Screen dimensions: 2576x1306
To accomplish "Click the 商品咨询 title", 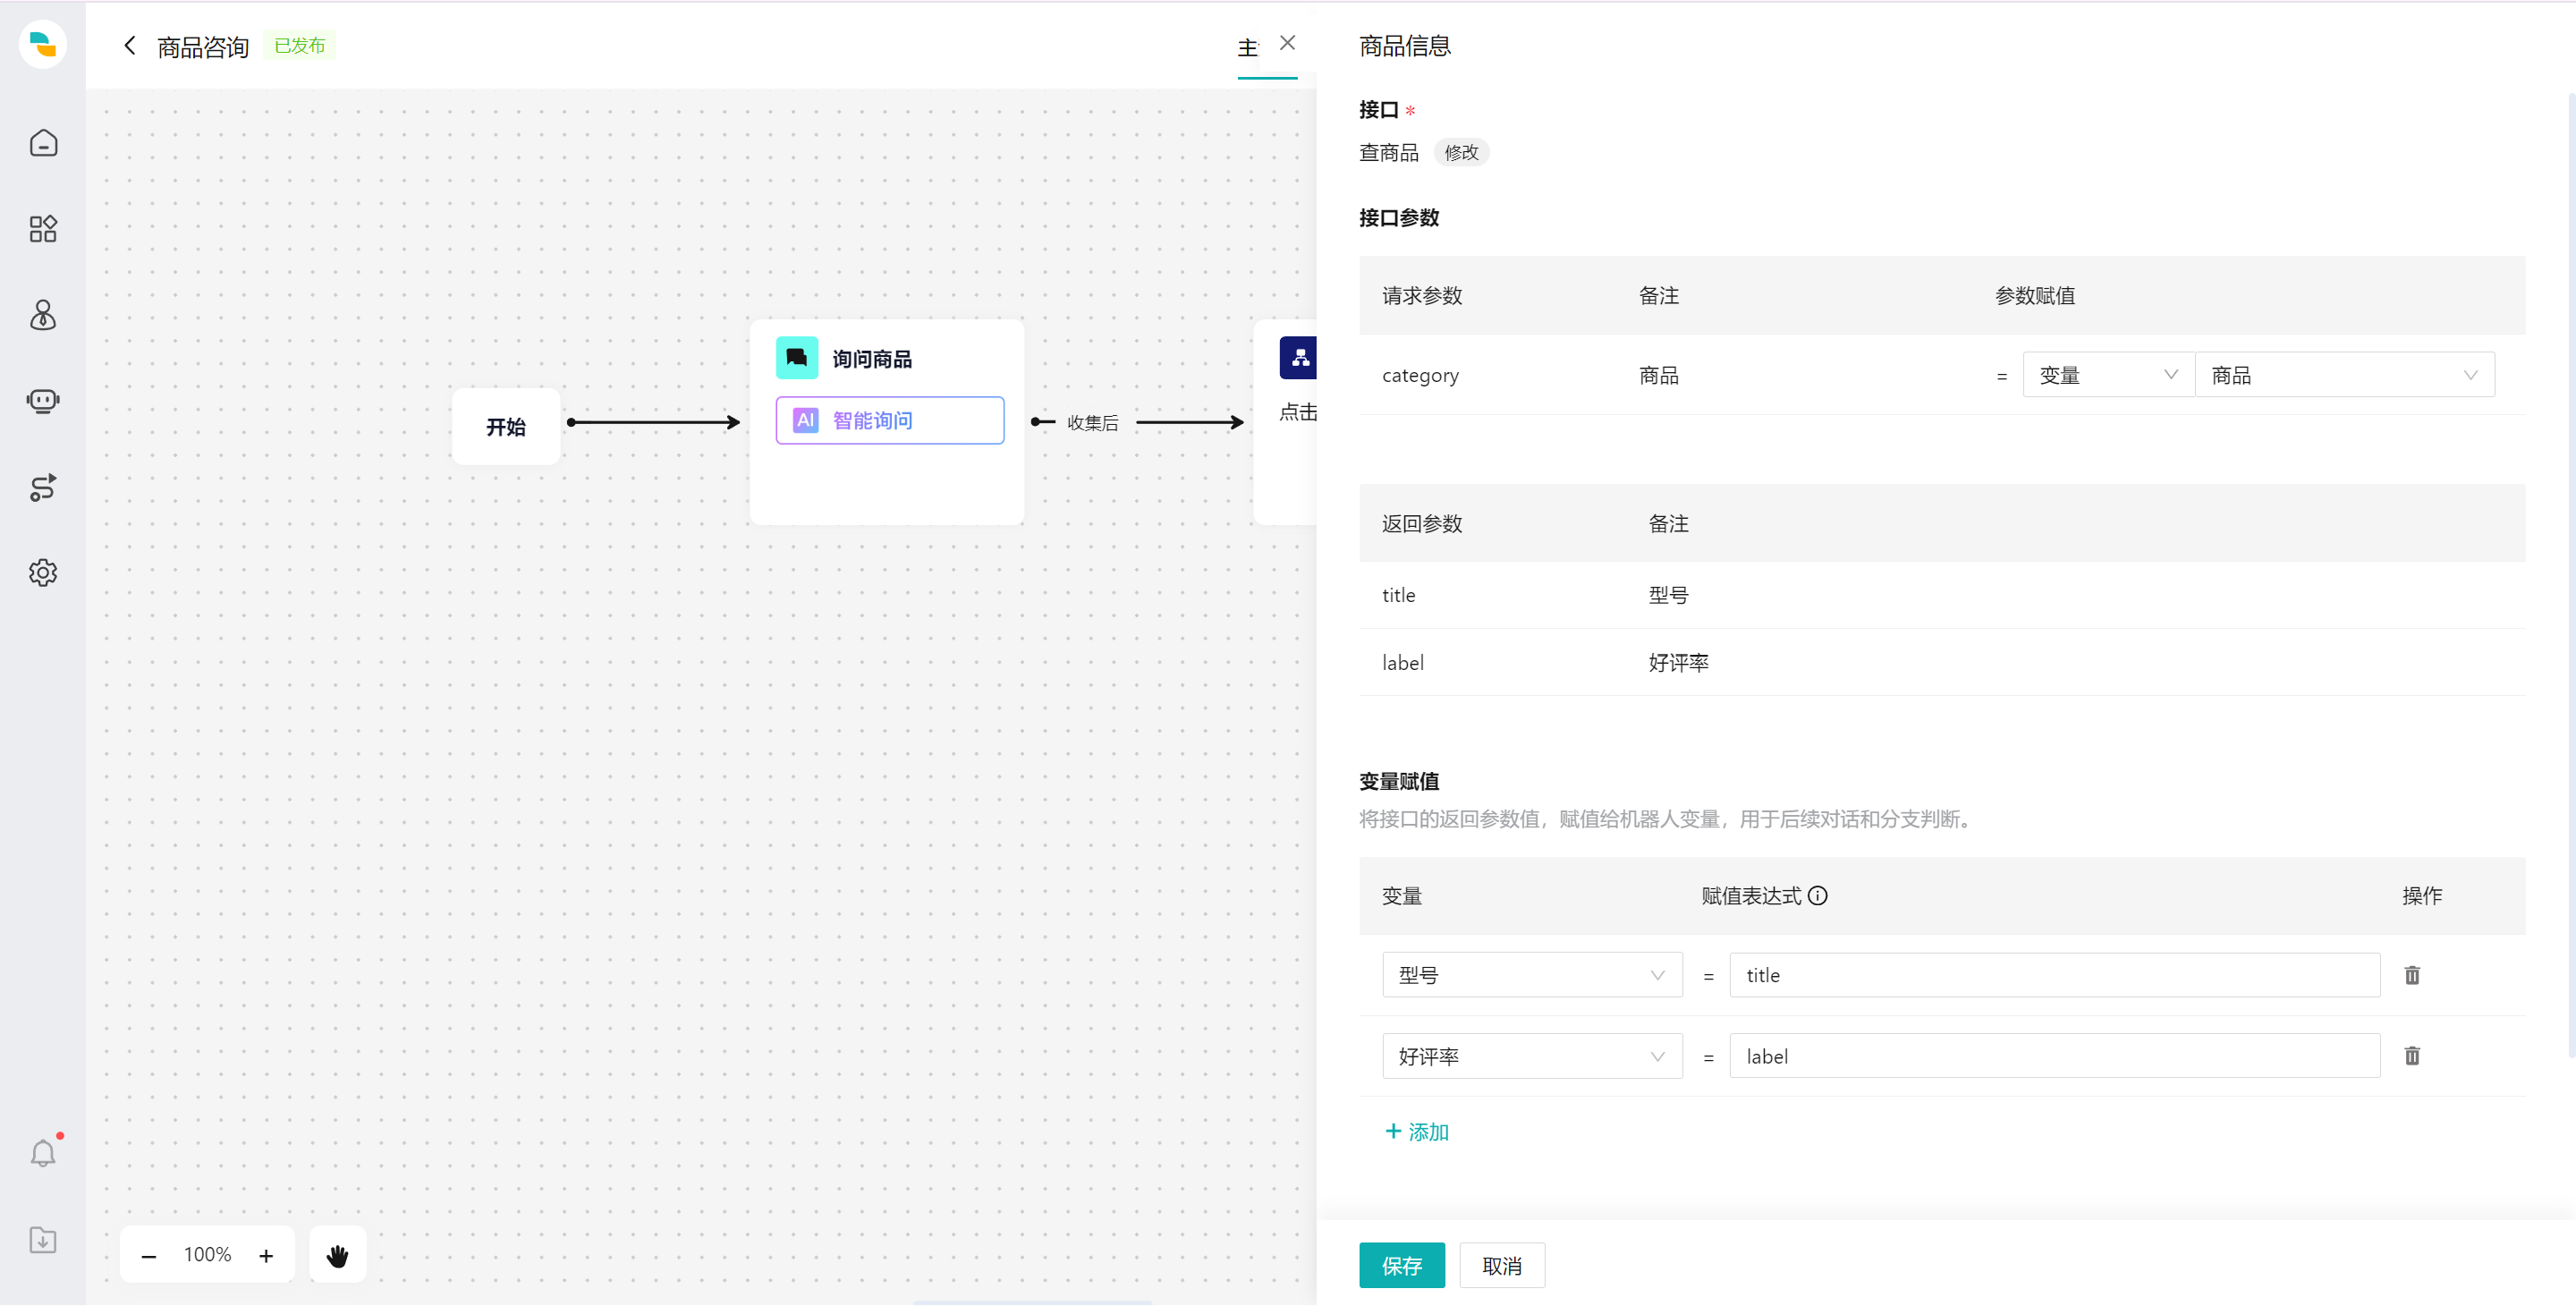I will click(203, 47).
